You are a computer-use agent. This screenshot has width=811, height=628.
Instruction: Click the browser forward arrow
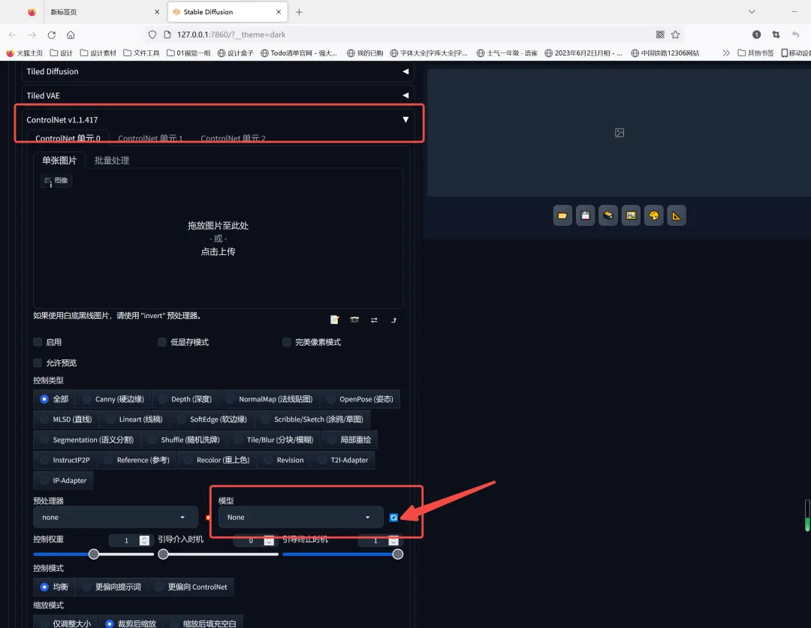coord(32,35)
